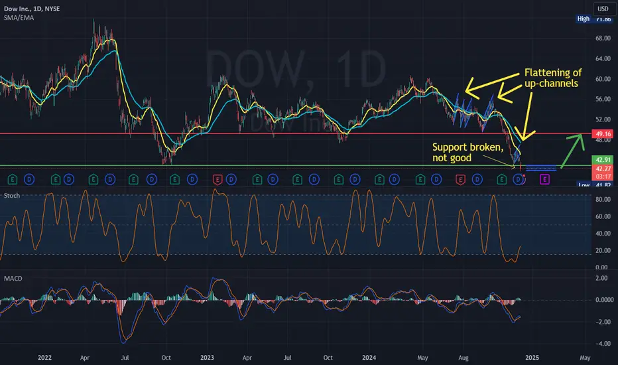This screenshot has height=365, width=618.
Task: Click the 52.00 price scale value
Action: click(603, 119)
